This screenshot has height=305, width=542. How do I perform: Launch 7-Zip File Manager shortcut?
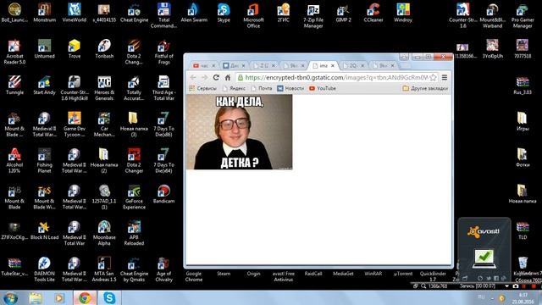click(313, 15)
